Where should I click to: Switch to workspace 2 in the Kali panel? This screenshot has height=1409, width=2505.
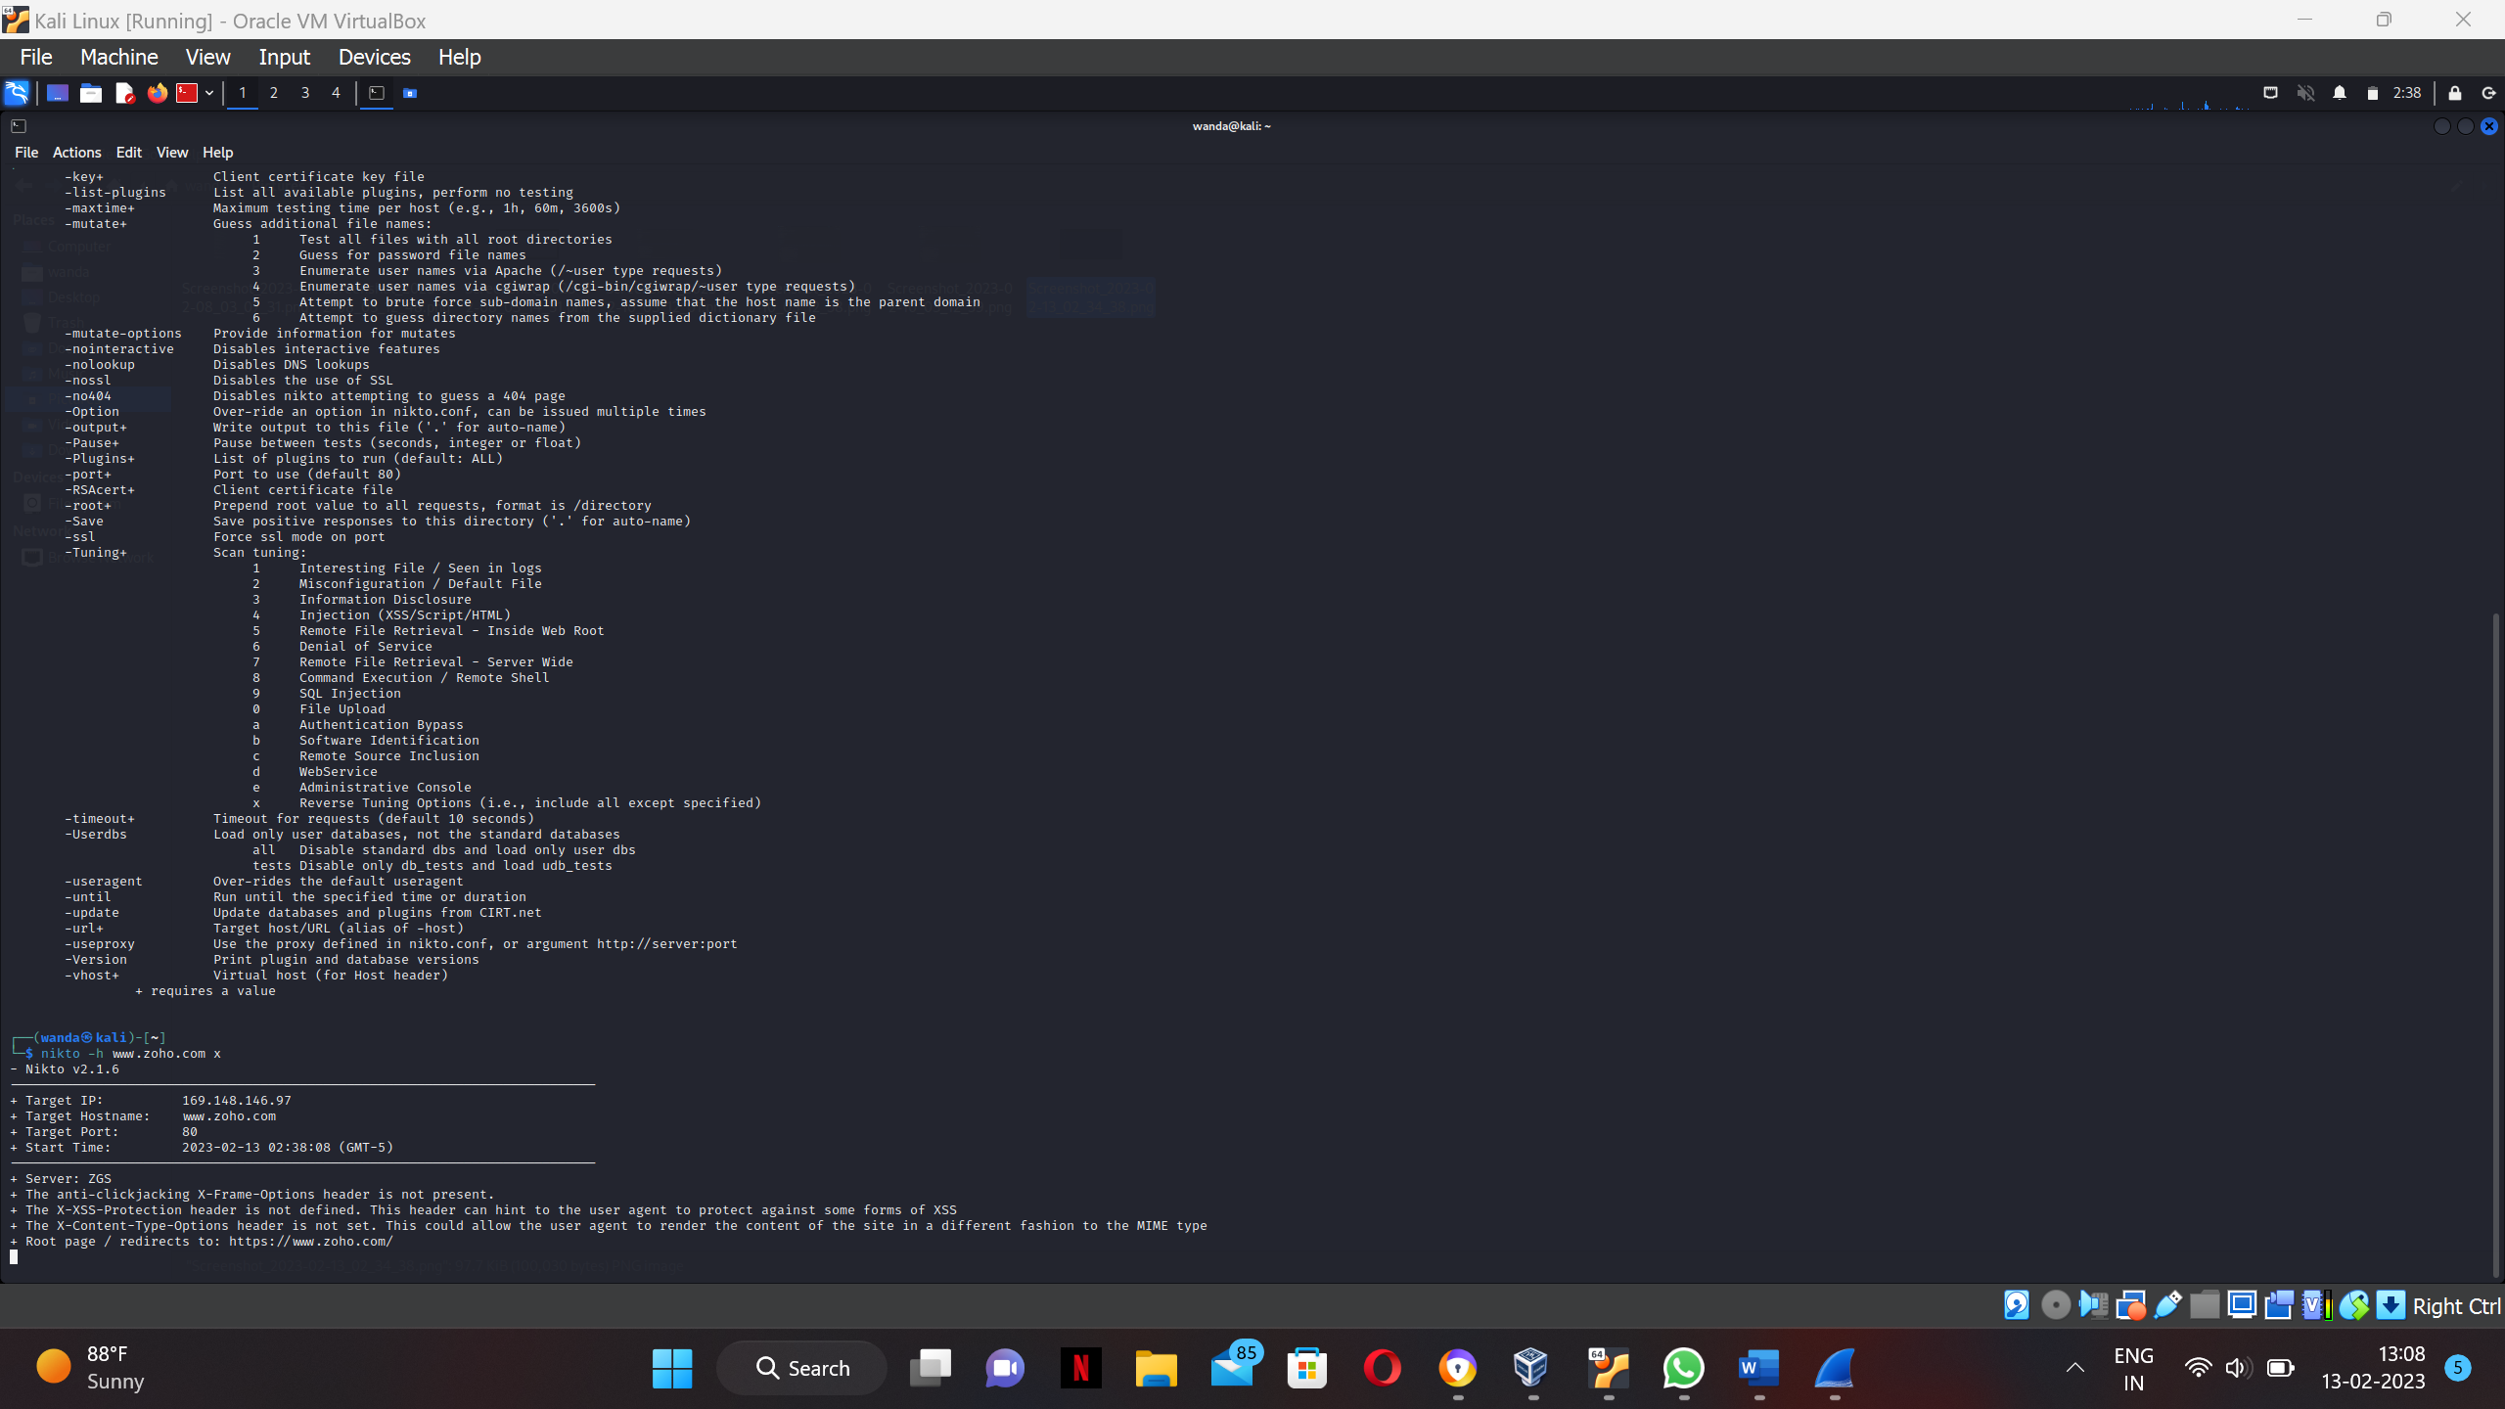(x=274, y=93)
